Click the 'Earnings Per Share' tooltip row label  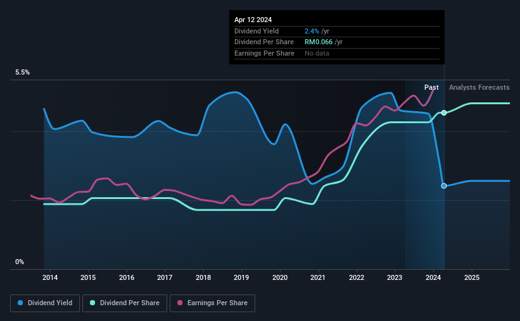point(264,53)
